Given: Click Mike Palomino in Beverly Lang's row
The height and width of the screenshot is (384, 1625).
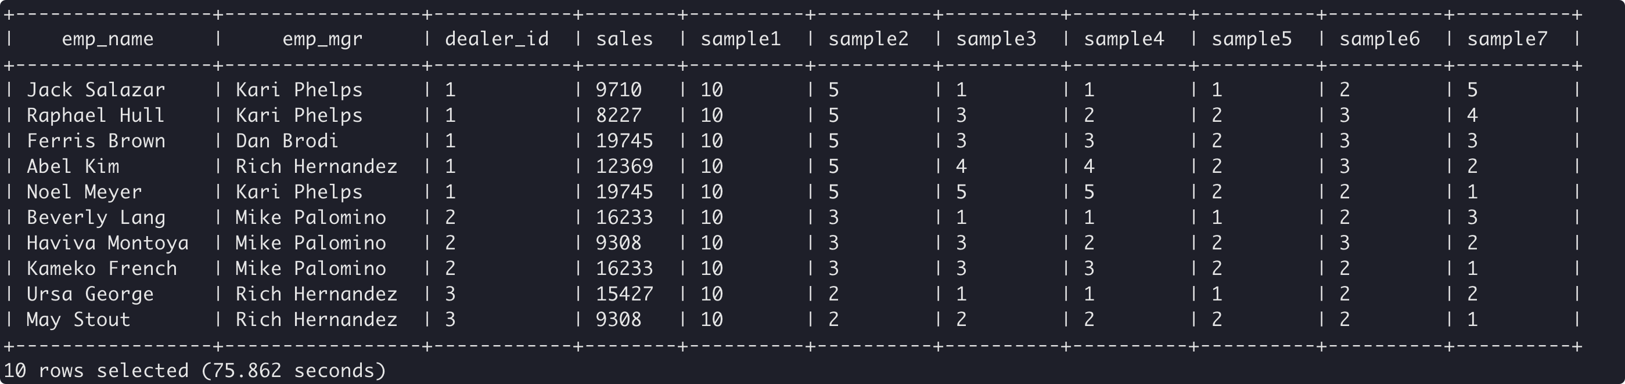Looking at the screenshot, I should click(x=310, y=218).
